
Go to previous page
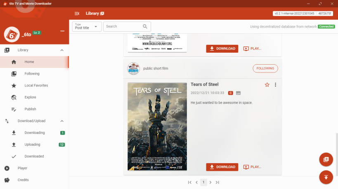pos(196,182)
